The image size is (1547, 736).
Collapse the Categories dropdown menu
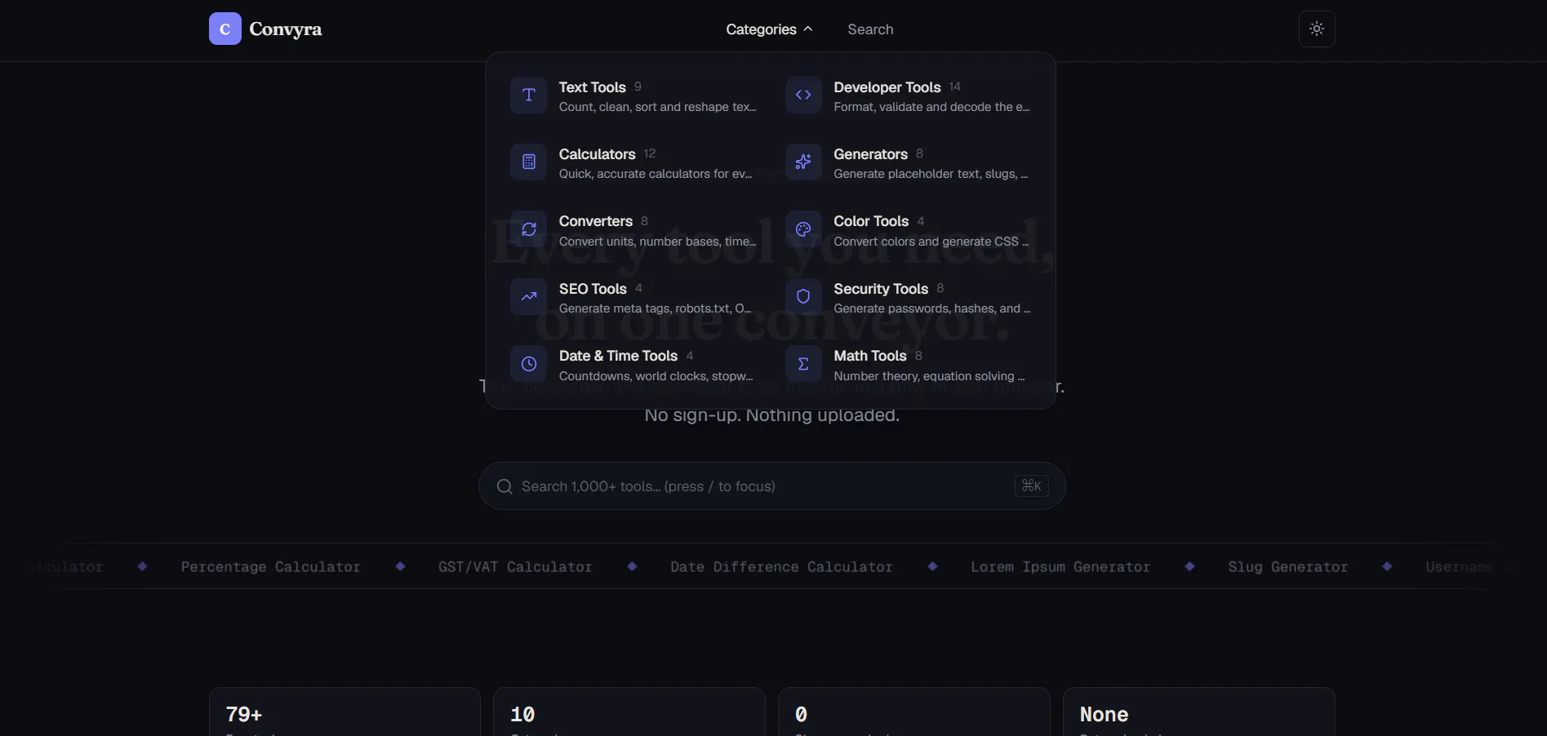[769, 29]
